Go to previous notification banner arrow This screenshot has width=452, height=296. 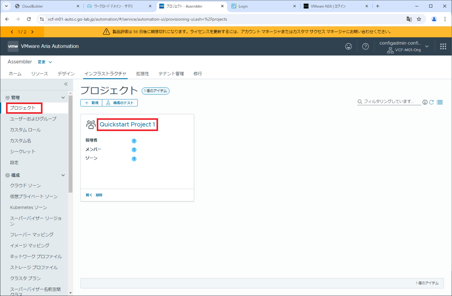[x=12, y=32]
